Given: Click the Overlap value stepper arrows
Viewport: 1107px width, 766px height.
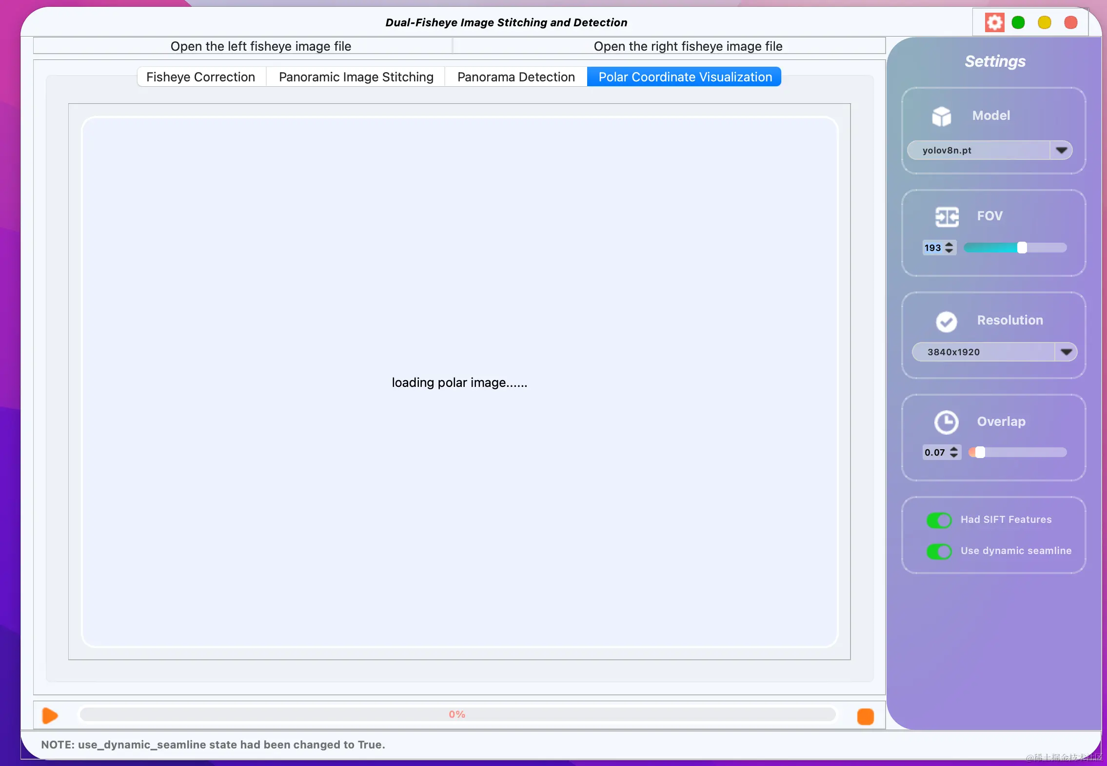Looking at the screenshot, I should click(x=954, y=452).
